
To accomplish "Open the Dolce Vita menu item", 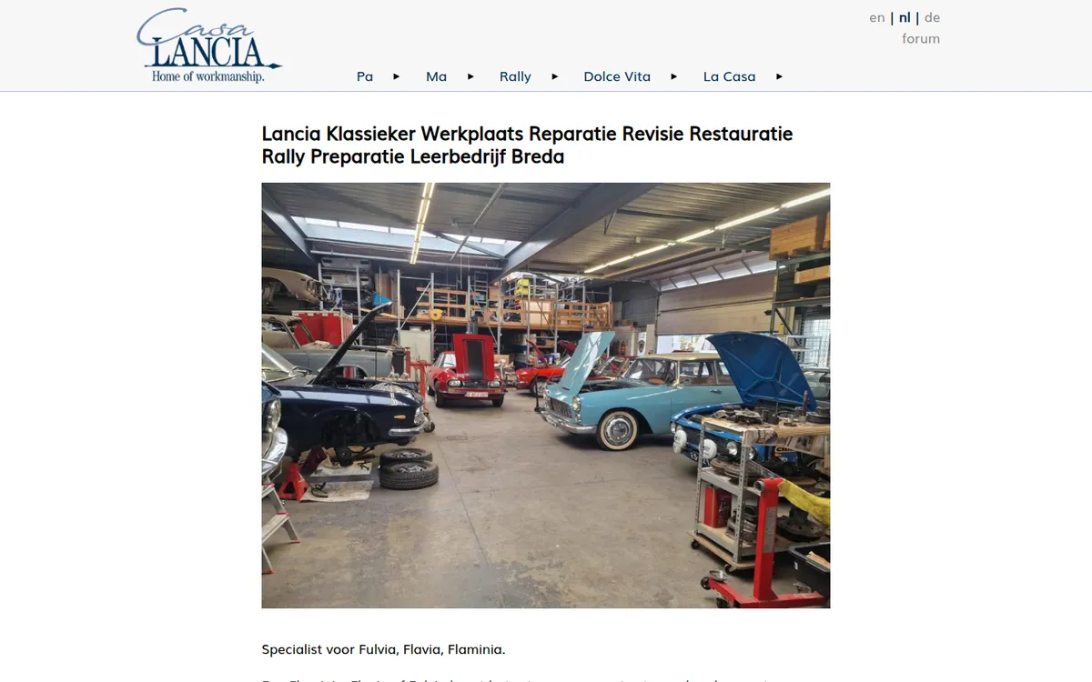I will coord(617,76).
